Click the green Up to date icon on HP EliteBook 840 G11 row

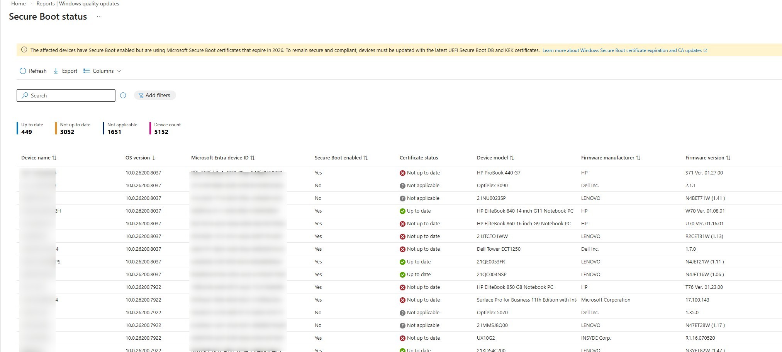(x=403, y=211)
